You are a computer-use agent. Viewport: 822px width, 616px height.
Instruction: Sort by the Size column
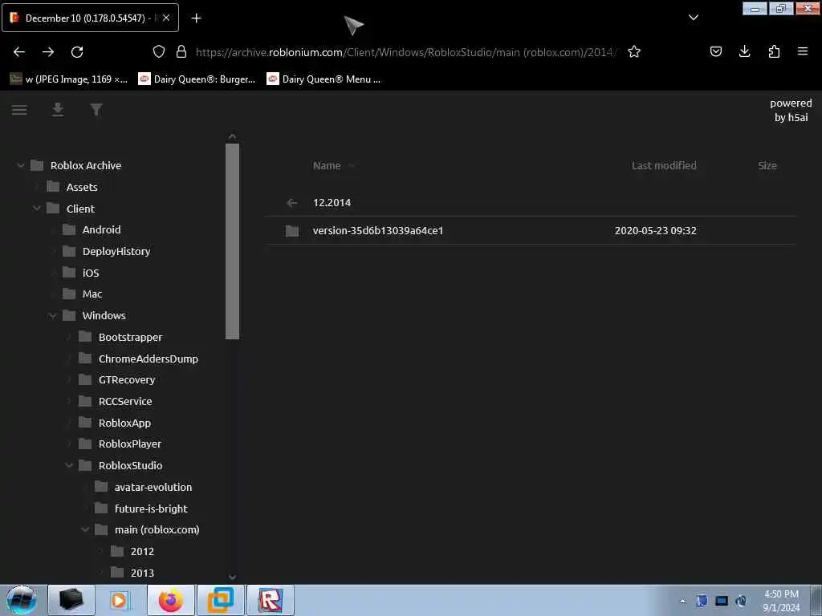pos(767,165)
